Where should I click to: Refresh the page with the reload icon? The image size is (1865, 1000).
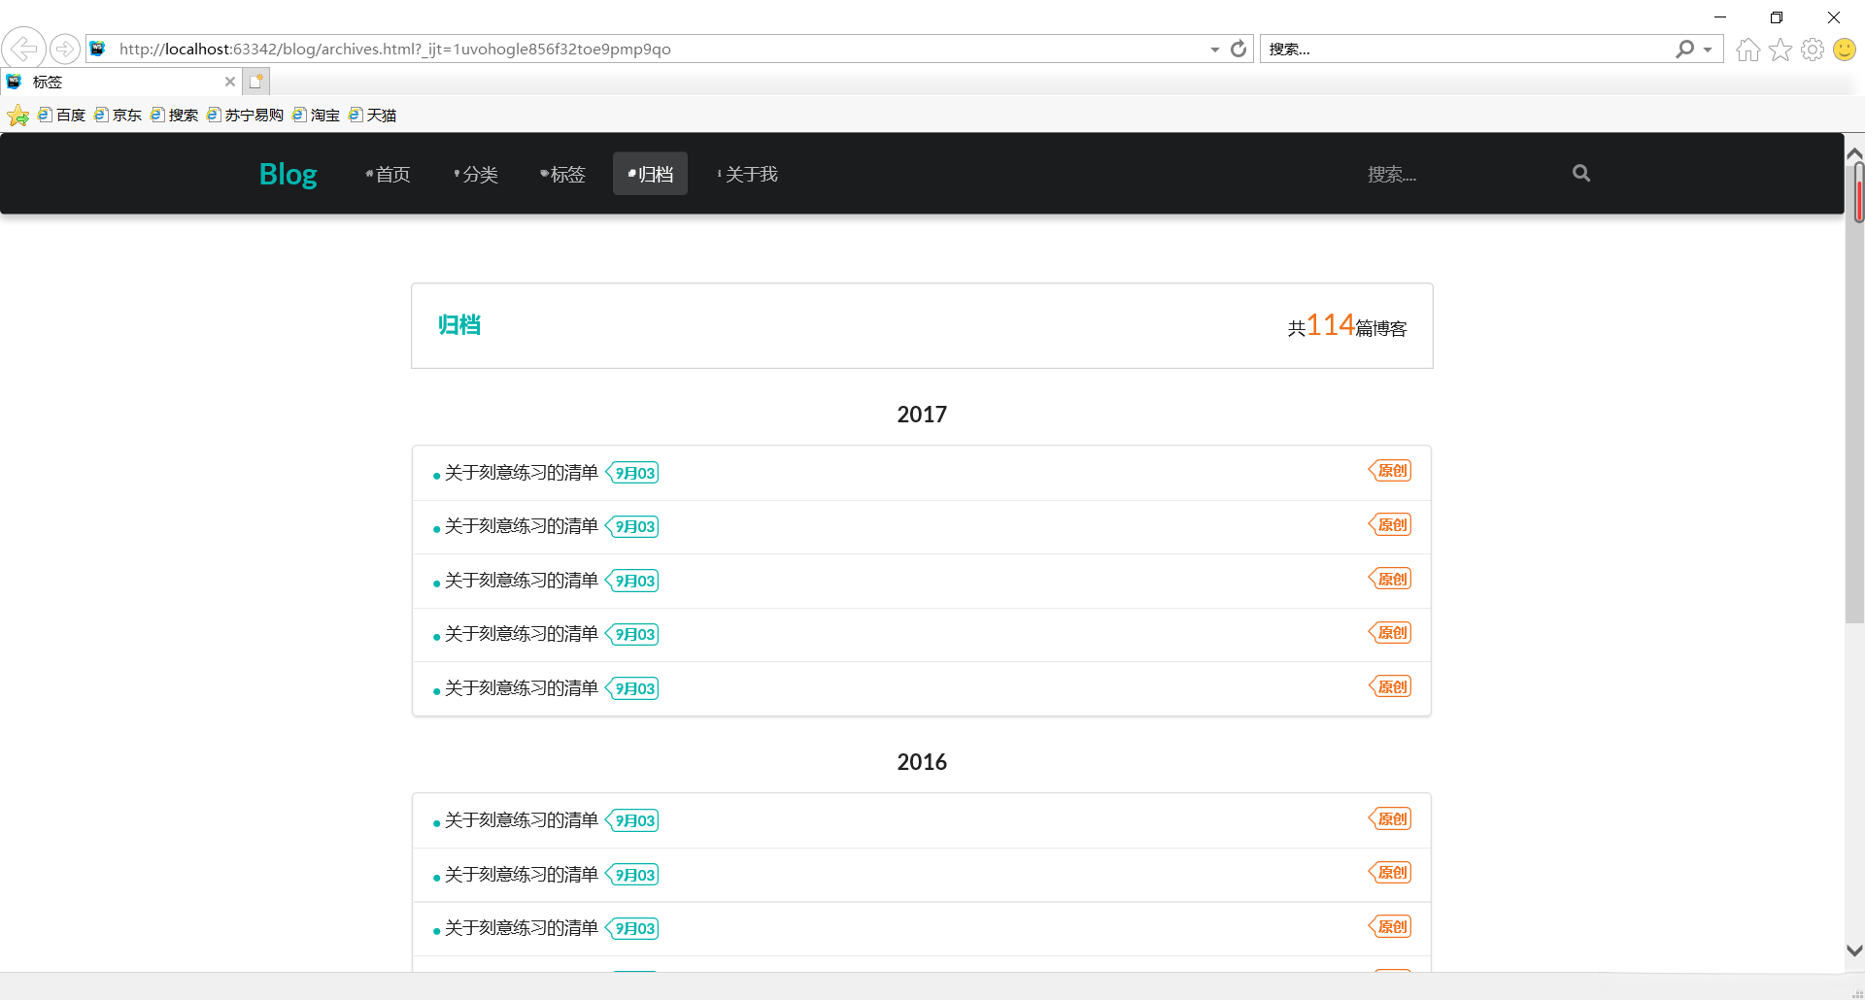pos(1238,49)
